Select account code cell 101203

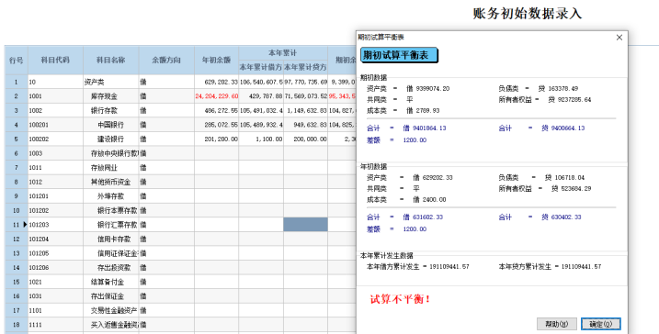[x=55, y=225]
